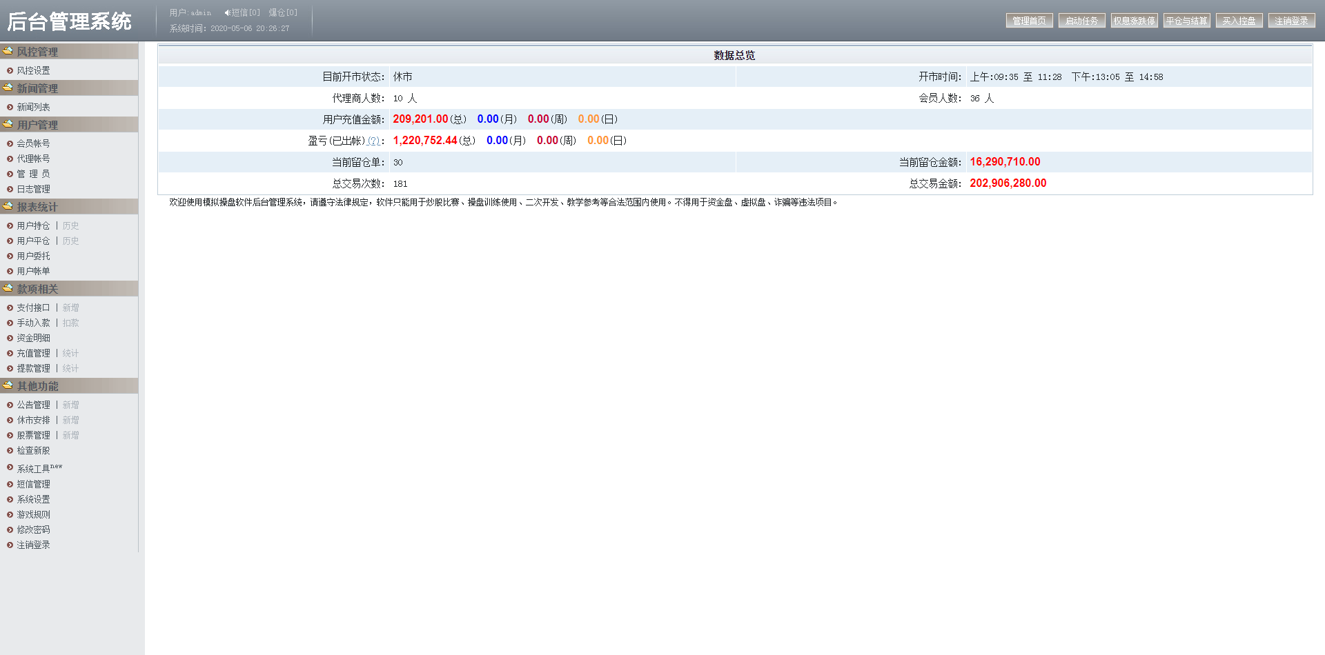This screenshot has width=1325, height=655.
Task: Click the 爆仓[0] counter in the top bar
Action: pos(282,12)
